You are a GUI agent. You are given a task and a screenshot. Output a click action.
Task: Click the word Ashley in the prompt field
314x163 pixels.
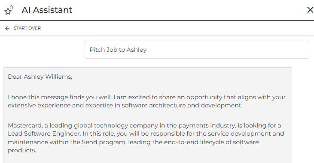coord(136,50)
